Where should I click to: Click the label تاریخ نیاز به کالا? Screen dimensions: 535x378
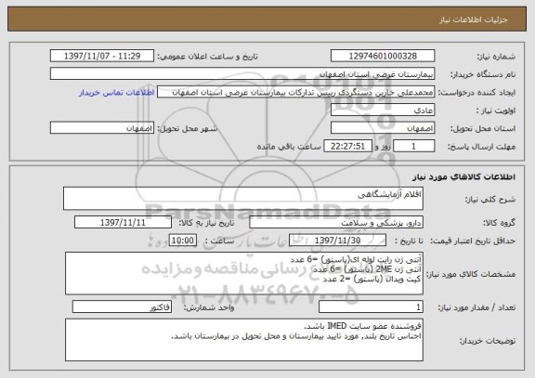[206, 223]
